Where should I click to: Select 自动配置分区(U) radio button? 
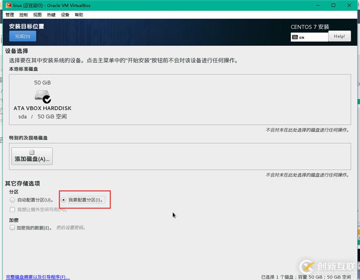[x=13, y=200]
